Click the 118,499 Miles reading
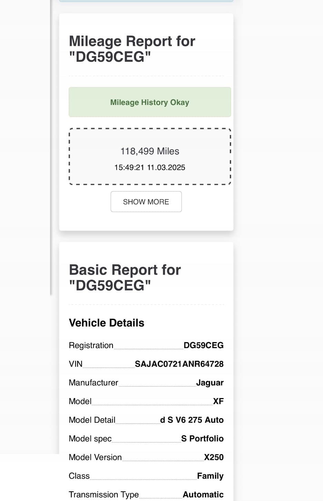 coord(150,151)
